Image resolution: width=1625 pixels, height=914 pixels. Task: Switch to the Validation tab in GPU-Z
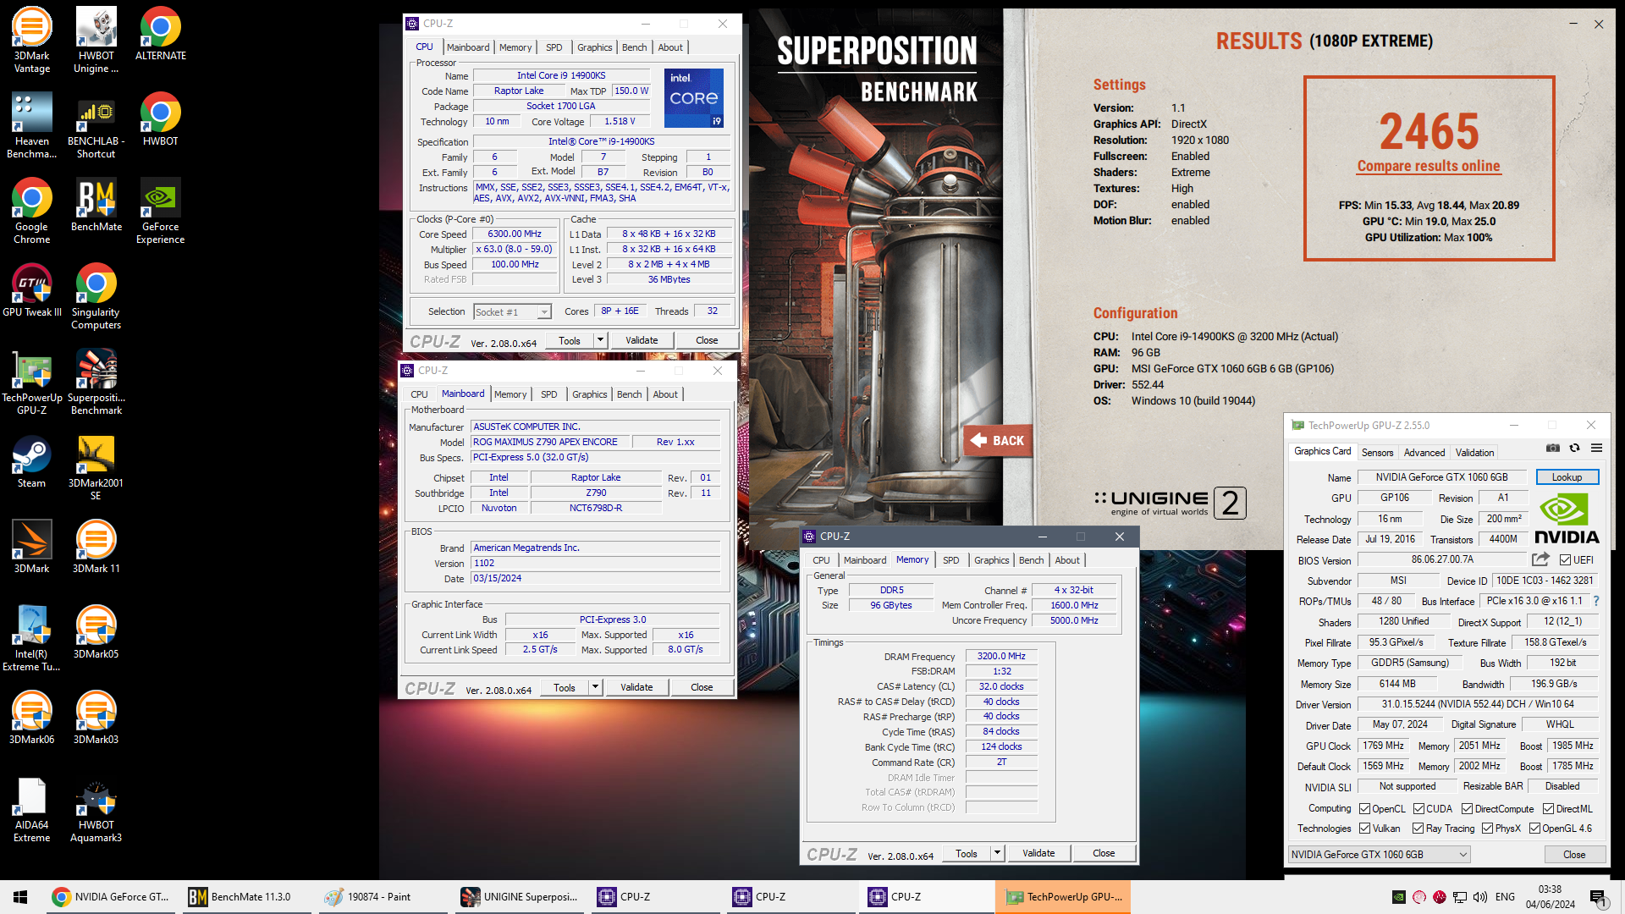click(x=1474, y=453)
